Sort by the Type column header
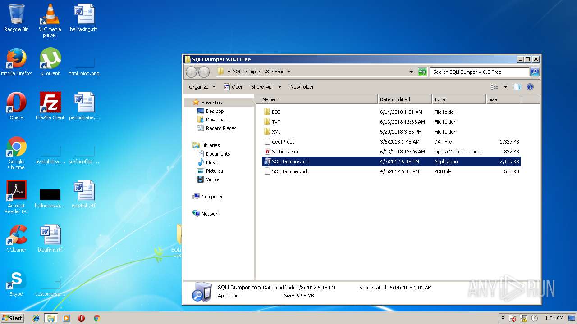Image resolution: width=577 pixels, height=324 pixels. tap(459, 99)
